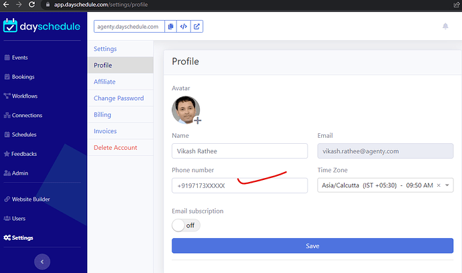Open the Admin section
462x273 pixels.
(x=16, y=173)
